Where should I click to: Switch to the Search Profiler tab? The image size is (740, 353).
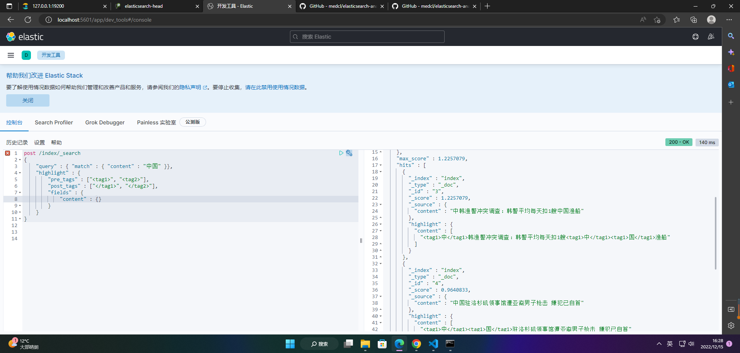pyautogui.click(x=54, y=122)
